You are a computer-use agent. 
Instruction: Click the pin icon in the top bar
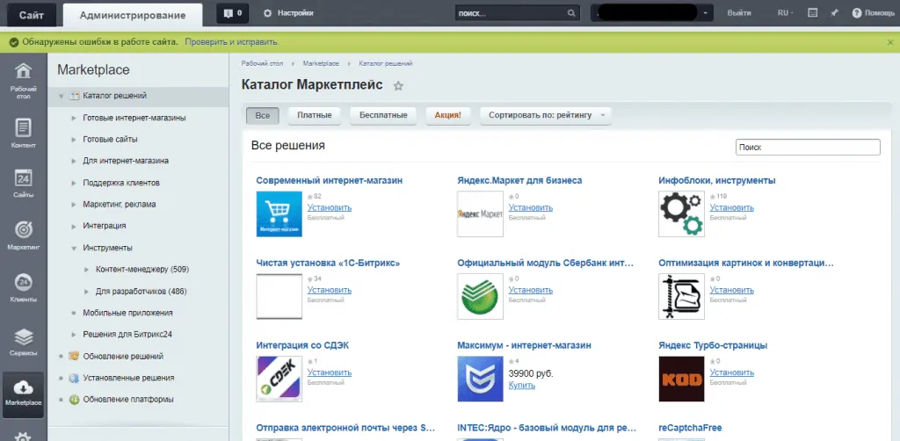[x=835, y=12]
